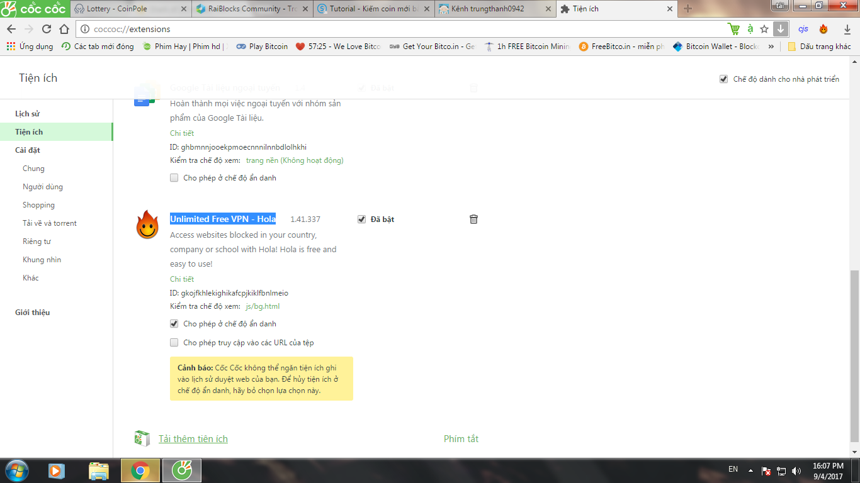The height and width of the screenshot is (483, 860).
Task: Bookmark this page with the star icon
Action: (764, 29)
